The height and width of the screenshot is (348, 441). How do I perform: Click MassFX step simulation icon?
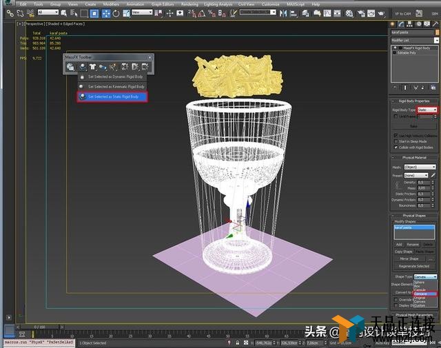(x=145, y=67)
